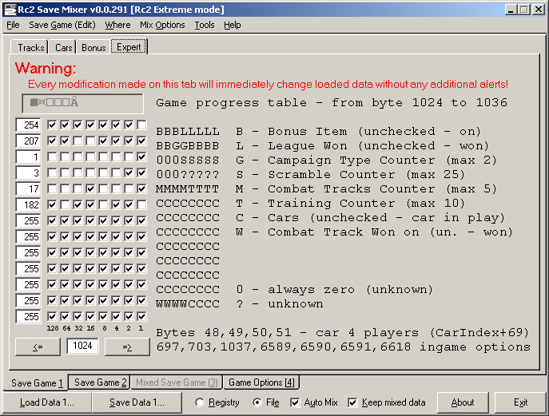
Task: Uncheck the last bit of byte 1 row
Action: click(141, 156)
